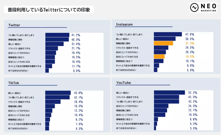Viewport: 221px width, 135px height.
Task: Click the Twitter 40.3% bar
Action: click(57, 40)
